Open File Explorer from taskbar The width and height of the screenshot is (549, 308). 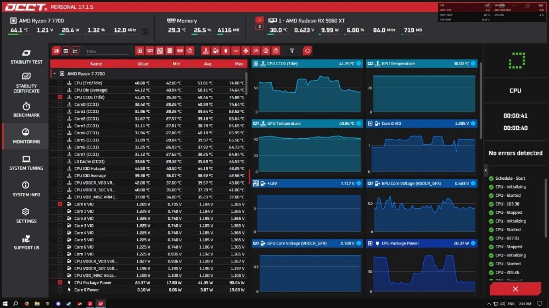[x=37, y=304]
